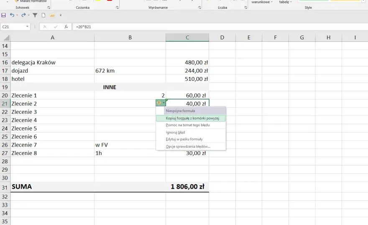This screenshot has height=225, width=368.
Task: Click the formula bar containing =20*B21
Action: tap(220, 27)
